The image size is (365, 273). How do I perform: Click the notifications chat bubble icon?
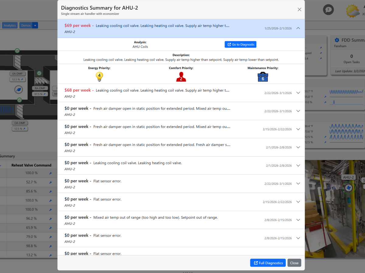(328, 10)
